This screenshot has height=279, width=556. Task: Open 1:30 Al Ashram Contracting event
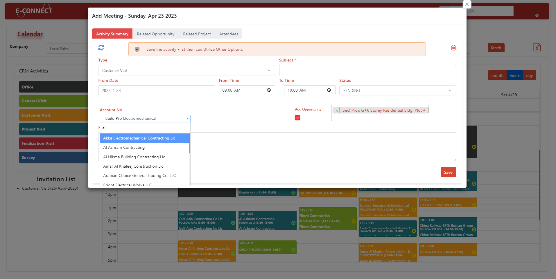pos(268,221)
